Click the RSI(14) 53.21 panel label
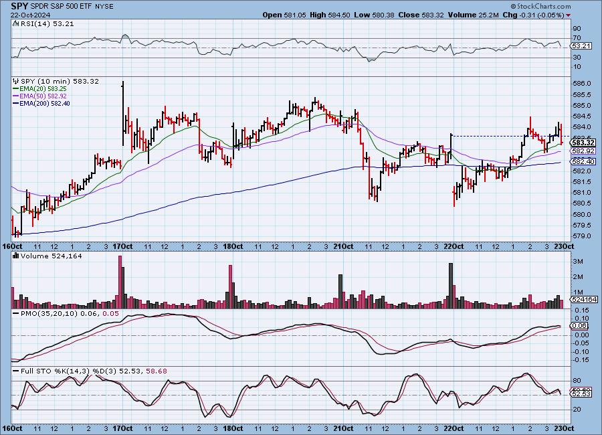Viewport: 602px width, 435px height. 47,23
